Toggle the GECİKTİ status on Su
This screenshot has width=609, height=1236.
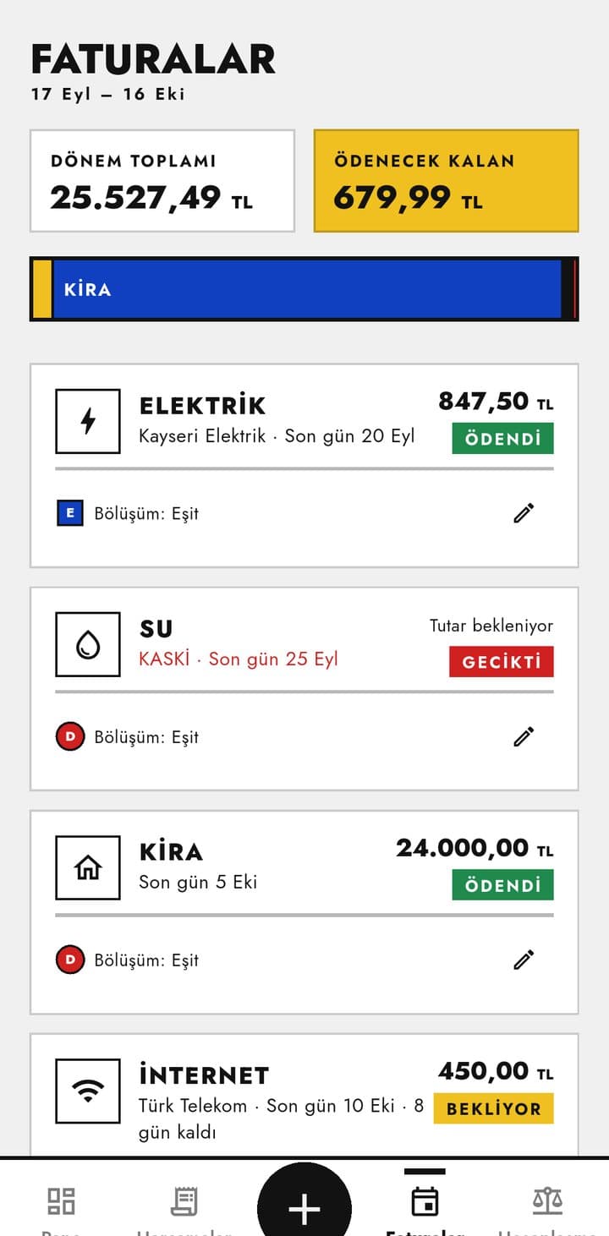tap(502, 662)
